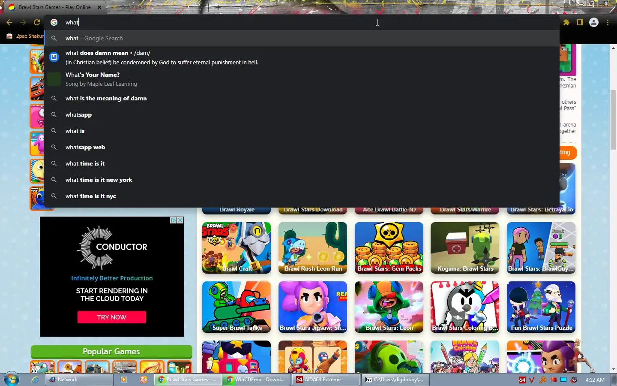Toggle the Chrome side panel icon

580,22
